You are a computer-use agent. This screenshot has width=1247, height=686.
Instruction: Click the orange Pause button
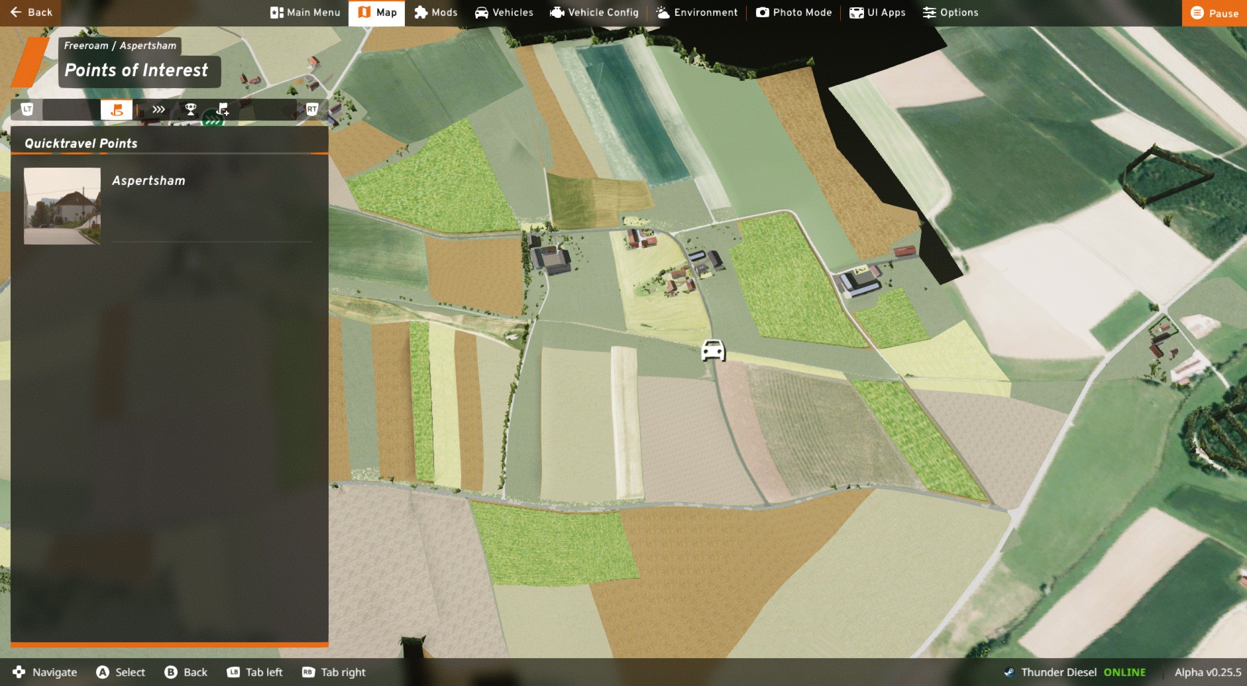[1215, 13]
